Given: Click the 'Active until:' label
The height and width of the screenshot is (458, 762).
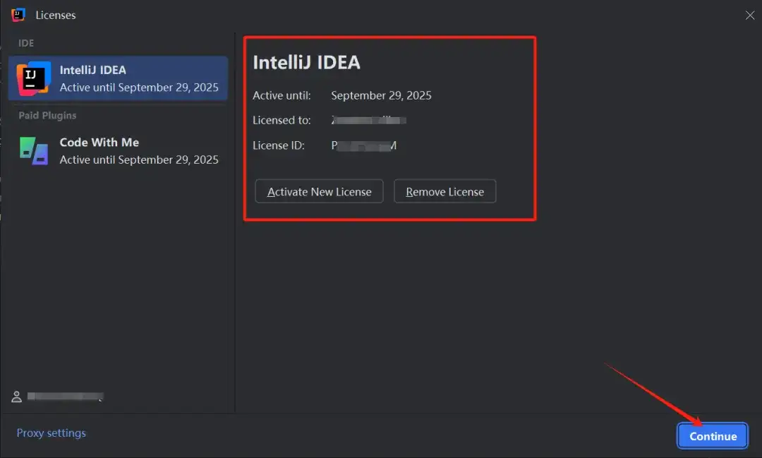Looking at the screenshot, I should pos(282,95).
